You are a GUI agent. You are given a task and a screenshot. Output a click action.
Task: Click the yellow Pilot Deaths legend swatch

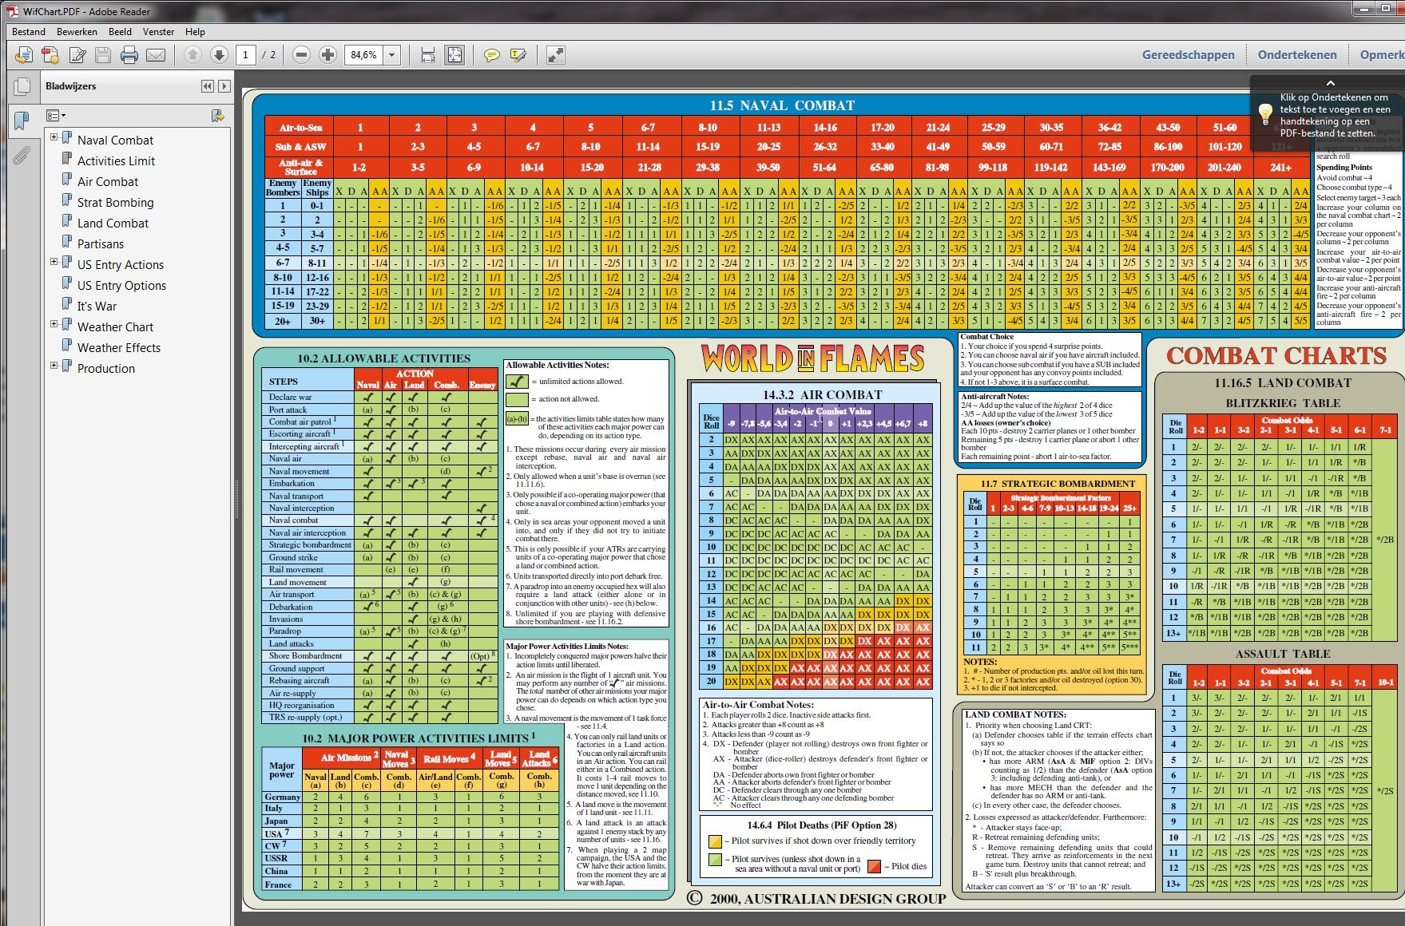(715, 841)
